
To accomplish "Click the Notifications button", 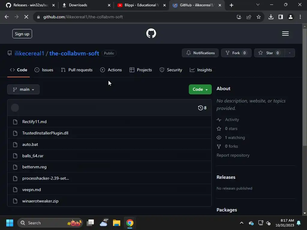I will point(200,53).
